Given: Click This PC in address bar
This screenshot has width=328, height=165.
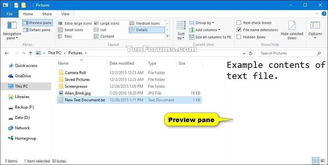Looking at the screenshot, I should (x=54, y=53).
